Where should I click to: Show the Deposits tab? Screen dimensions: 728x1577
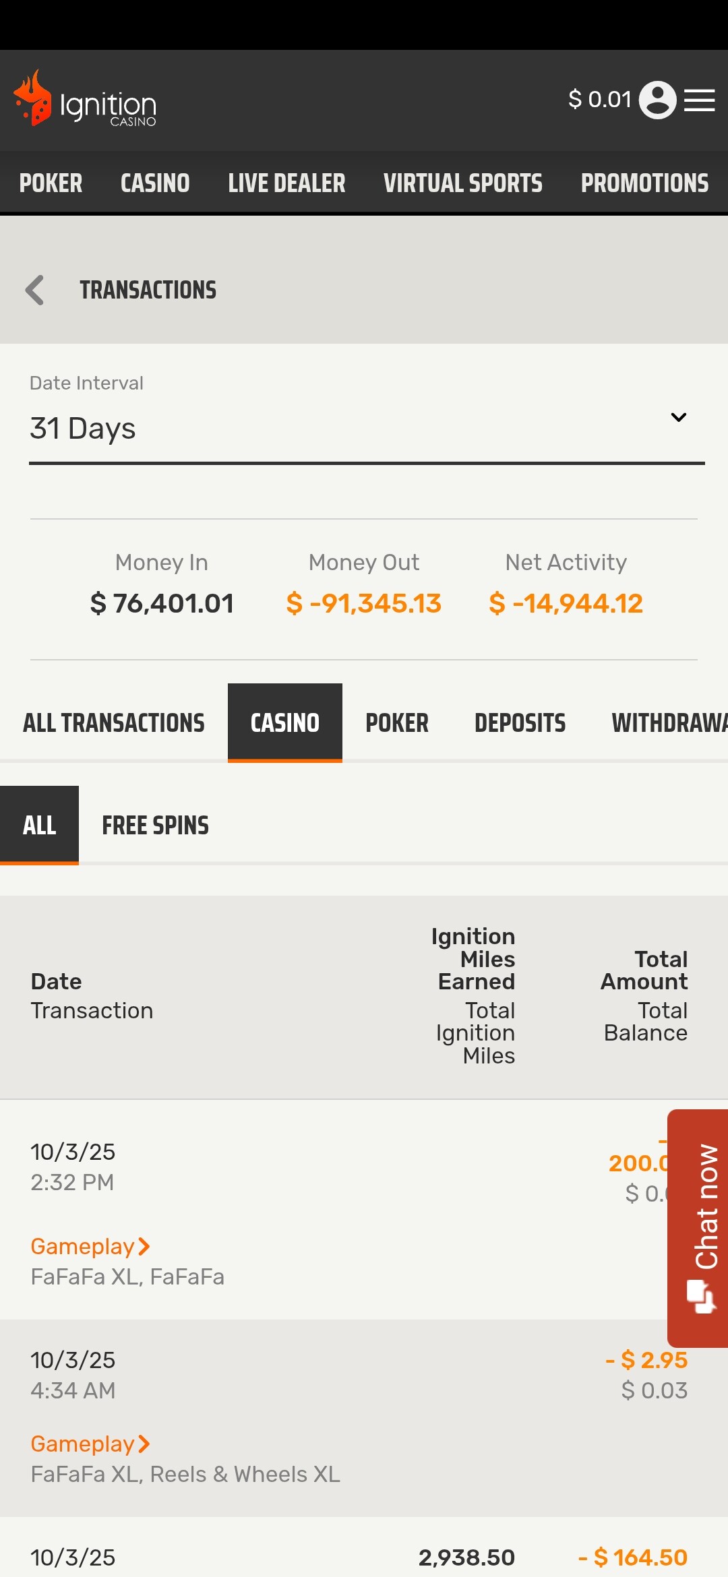point(520,723)
